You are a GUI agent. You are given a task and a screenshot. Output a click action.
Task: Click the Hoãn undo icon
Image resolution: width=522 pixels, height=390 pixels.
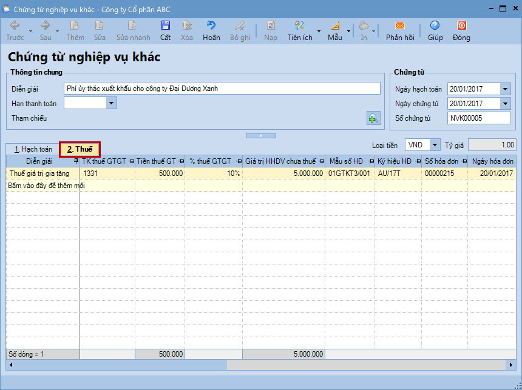click(x=211, y=26)
